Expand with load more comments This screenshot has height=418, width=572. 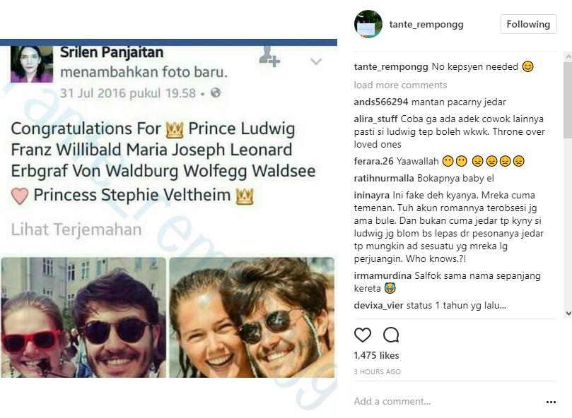[x=400, y=85]
